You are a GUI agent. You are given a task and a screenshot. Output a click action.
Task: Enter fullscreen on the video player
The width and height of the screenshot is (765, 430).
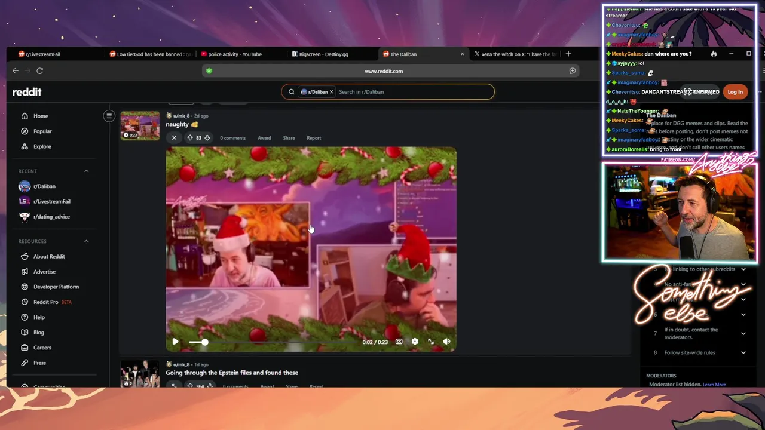coord(431,342)
